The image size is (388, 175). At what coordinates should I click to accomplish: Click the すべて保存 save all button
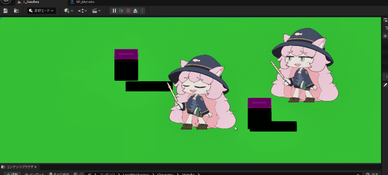pos(59,174)
